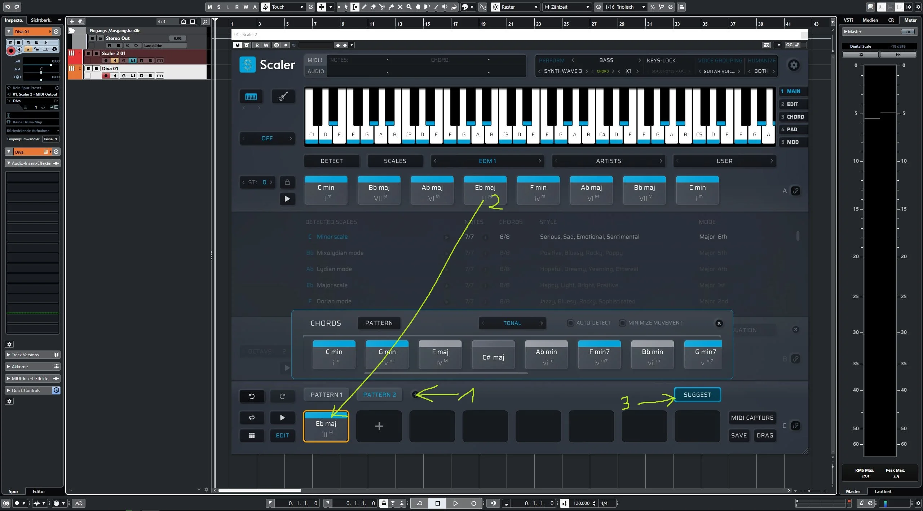Viewport: 923px width, 511px height.
Task: Enable MINIMIZE MOVEMENT checkbox
Action: [622, 323]
